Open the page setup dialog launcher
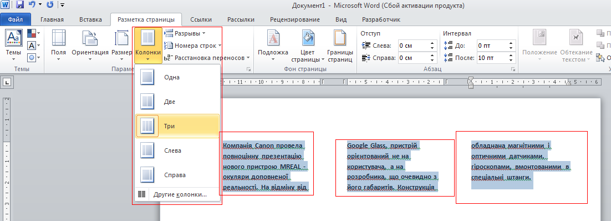 (248, 69)
